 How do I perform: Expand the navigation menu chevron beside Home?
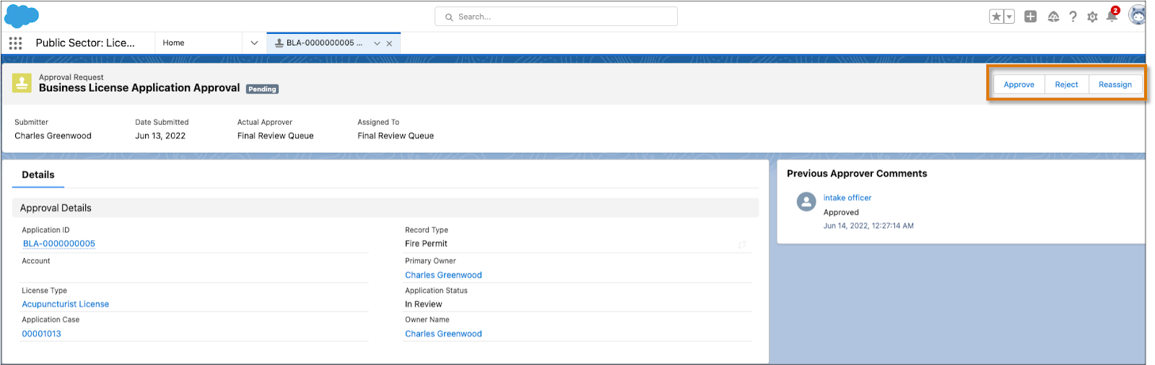254,43
